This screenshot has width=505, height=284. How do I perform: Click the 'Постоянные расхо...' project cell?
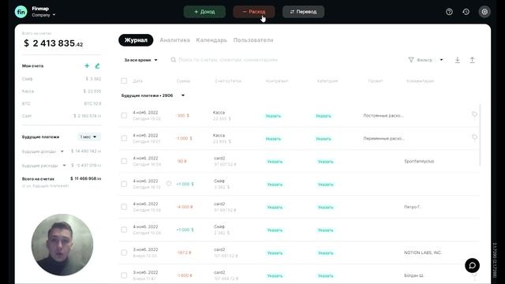383,116
